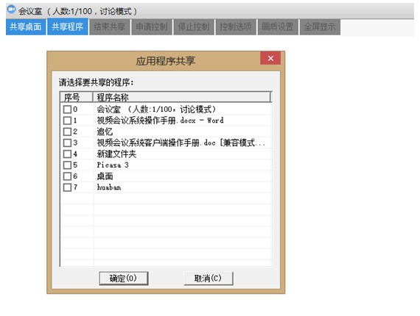Click the 结束共享 toolbar button

pyautogui.click(x=110, y=26)
